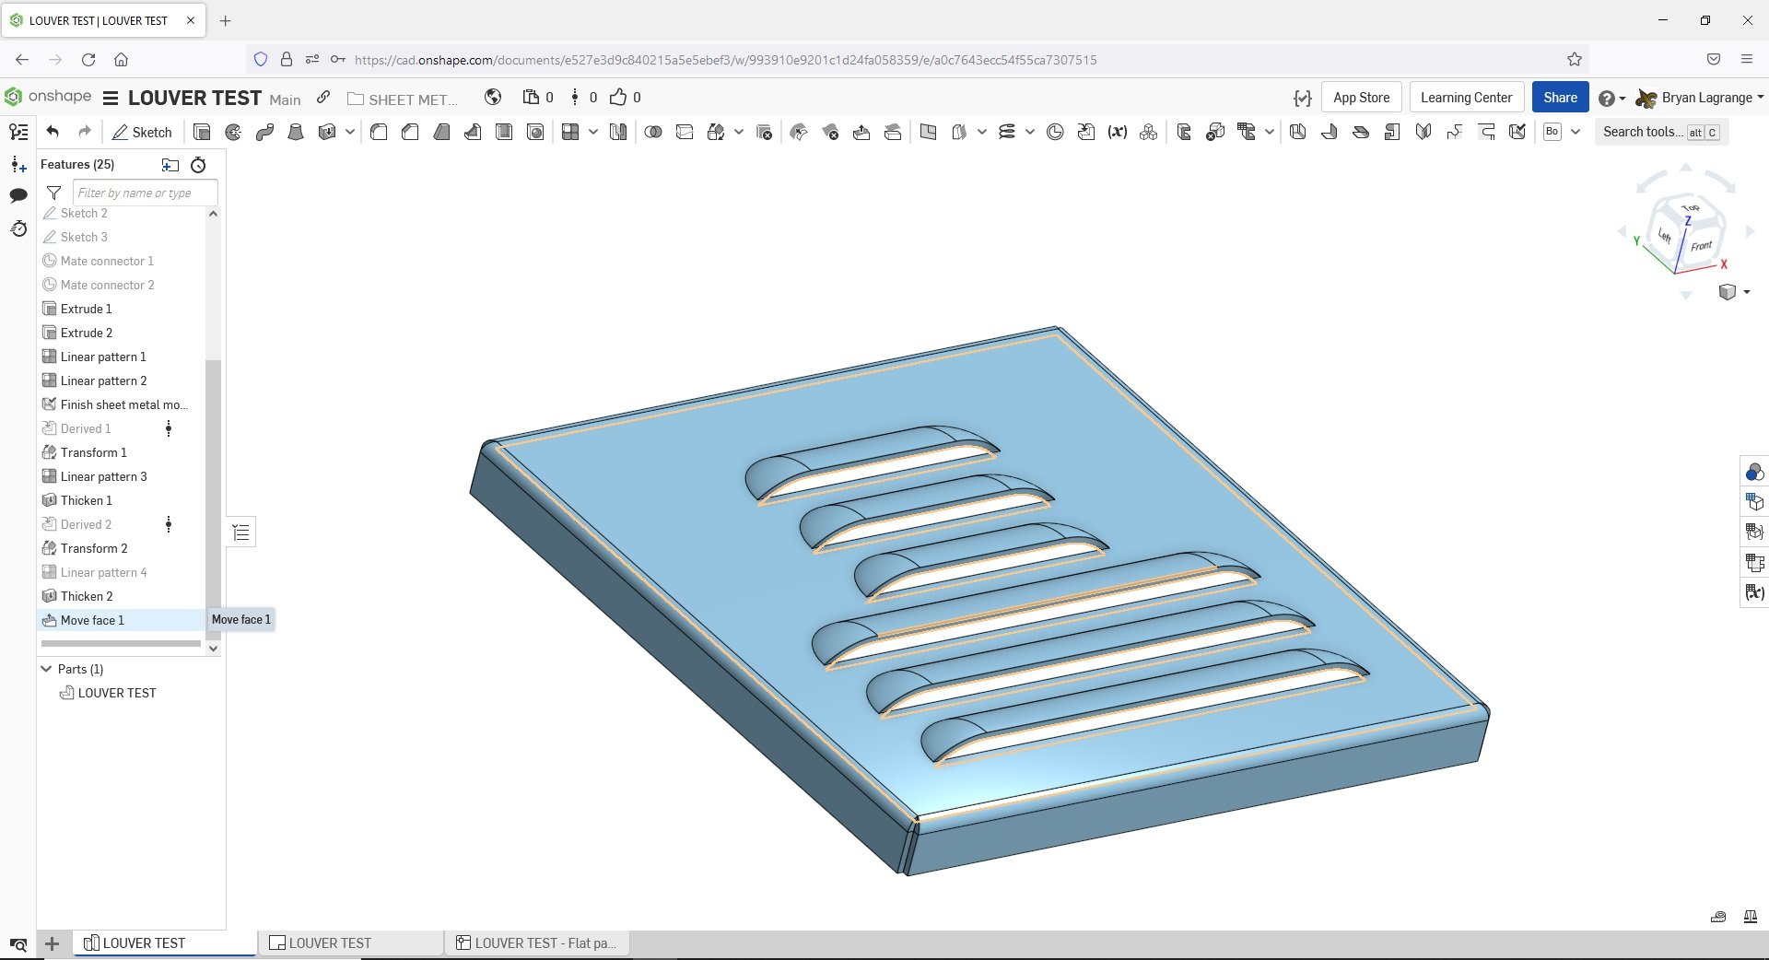Click the feature list rollback bar

click(121, 643)
